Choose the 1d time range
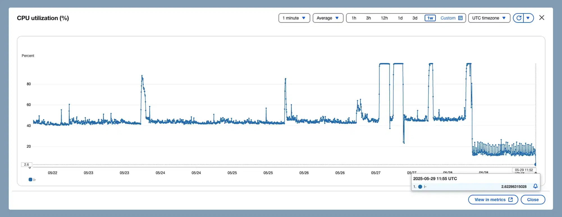The width and height of the screenshot is (562, 217). click(x=400, y=18)
